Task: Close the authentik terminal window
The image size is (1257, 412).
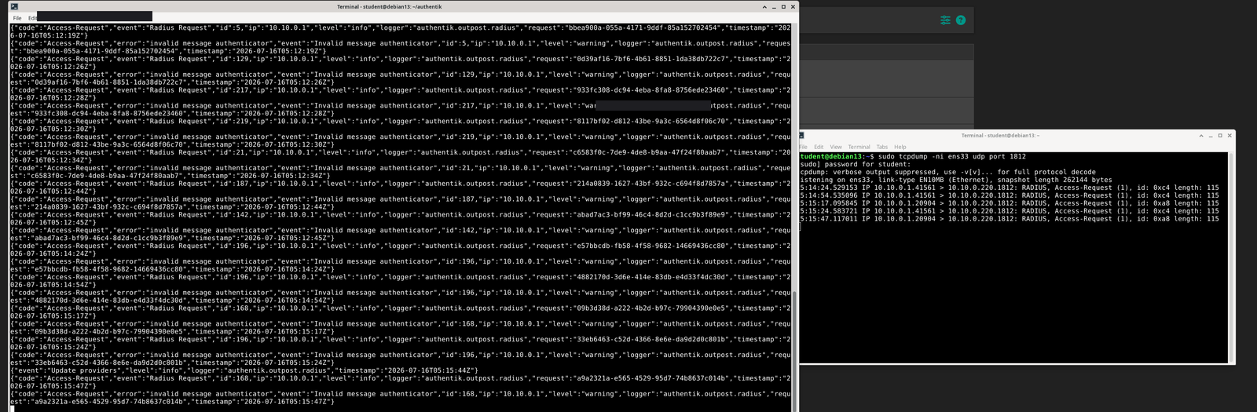Action: (x=793, y=6)
